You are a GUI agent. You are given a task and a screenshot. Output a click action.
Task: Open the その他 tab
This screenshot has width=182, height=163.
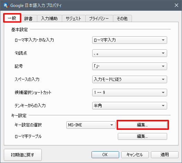122,19
